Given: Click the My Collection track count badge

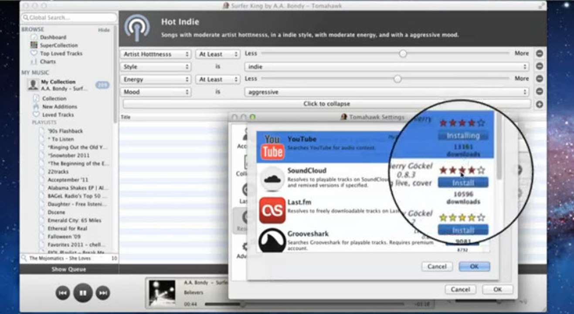Looking at the screenshot, I should point(102,85).
